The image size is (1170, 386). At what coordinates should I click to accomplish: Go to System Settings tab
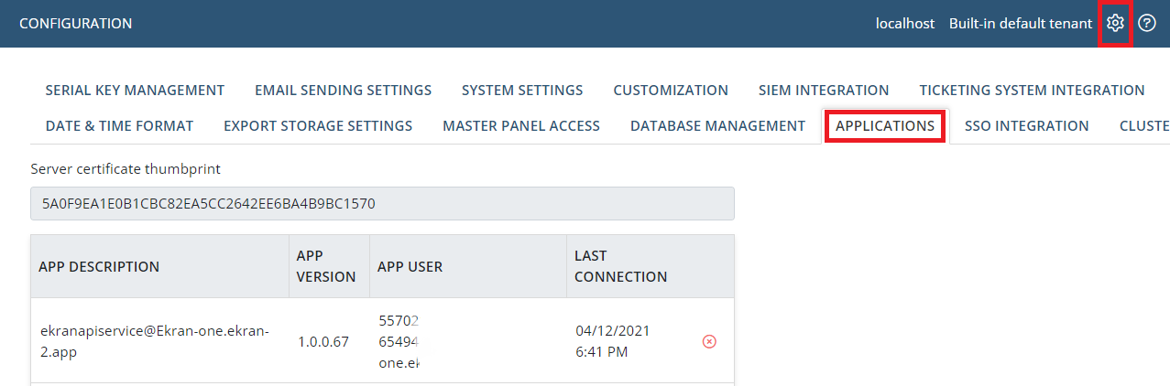[522, 90]
